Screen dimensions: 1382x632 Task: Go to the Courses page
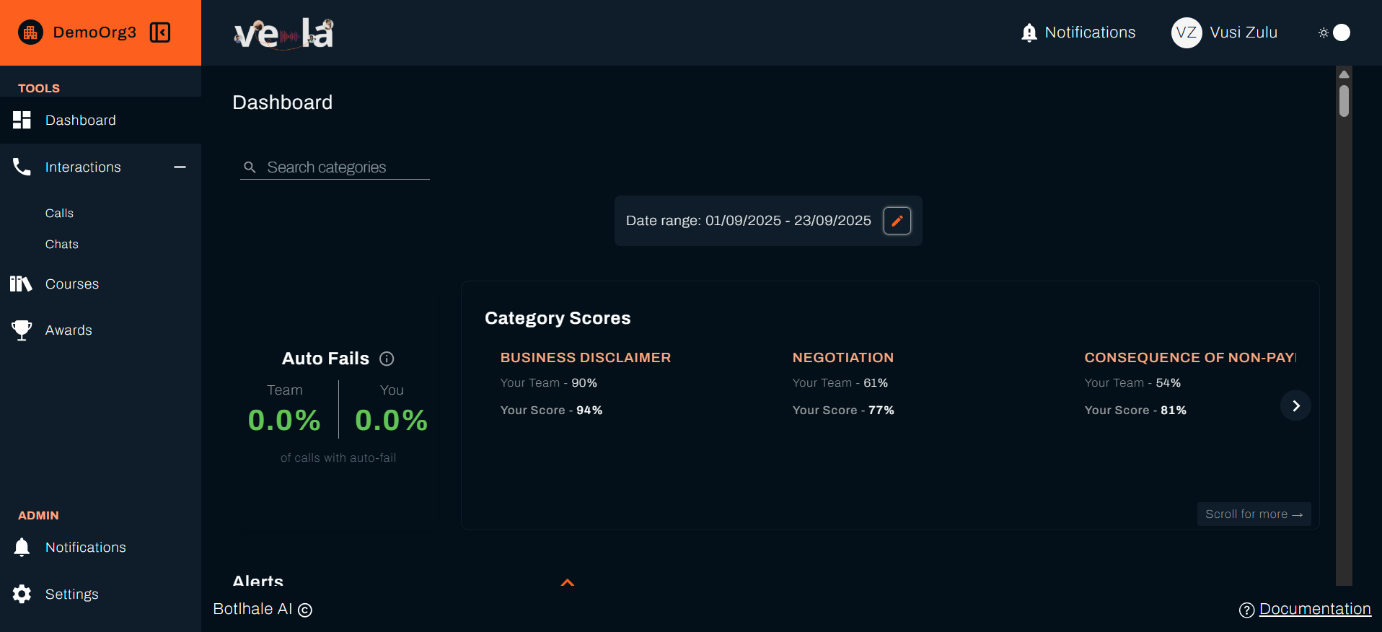[x=71, y=284]
